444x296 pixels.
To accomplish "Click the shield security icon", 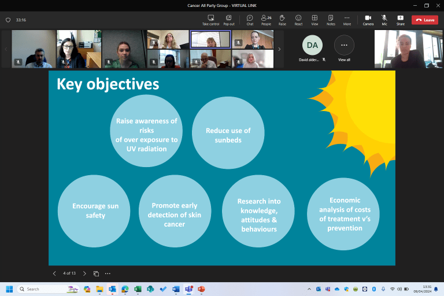I will (x=8, y=20).
